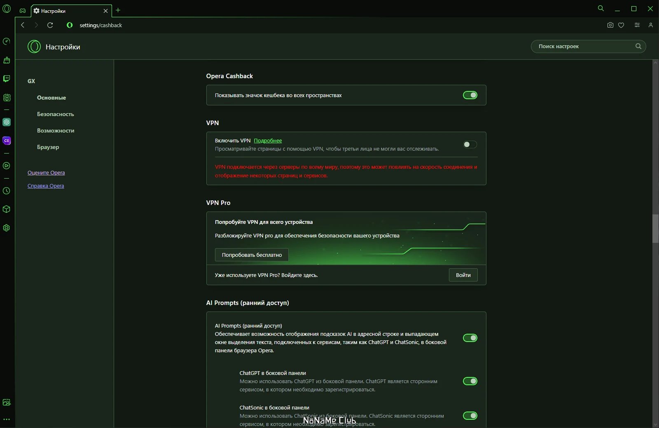Turn off ChatGPT in the sidebar toggle
This screenshot has width=659, height=428.
tap(470, 381)
